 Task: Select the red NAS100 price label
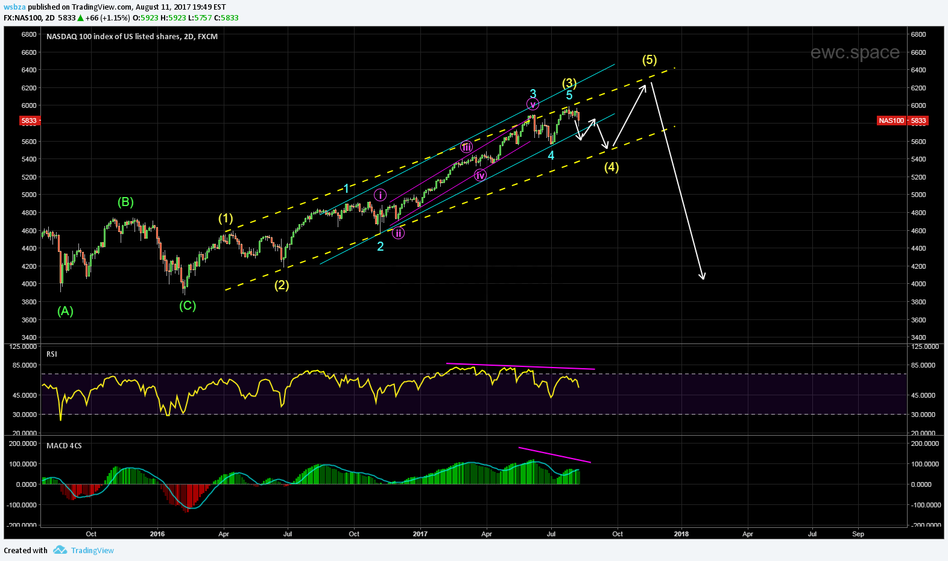pos(902,121)
